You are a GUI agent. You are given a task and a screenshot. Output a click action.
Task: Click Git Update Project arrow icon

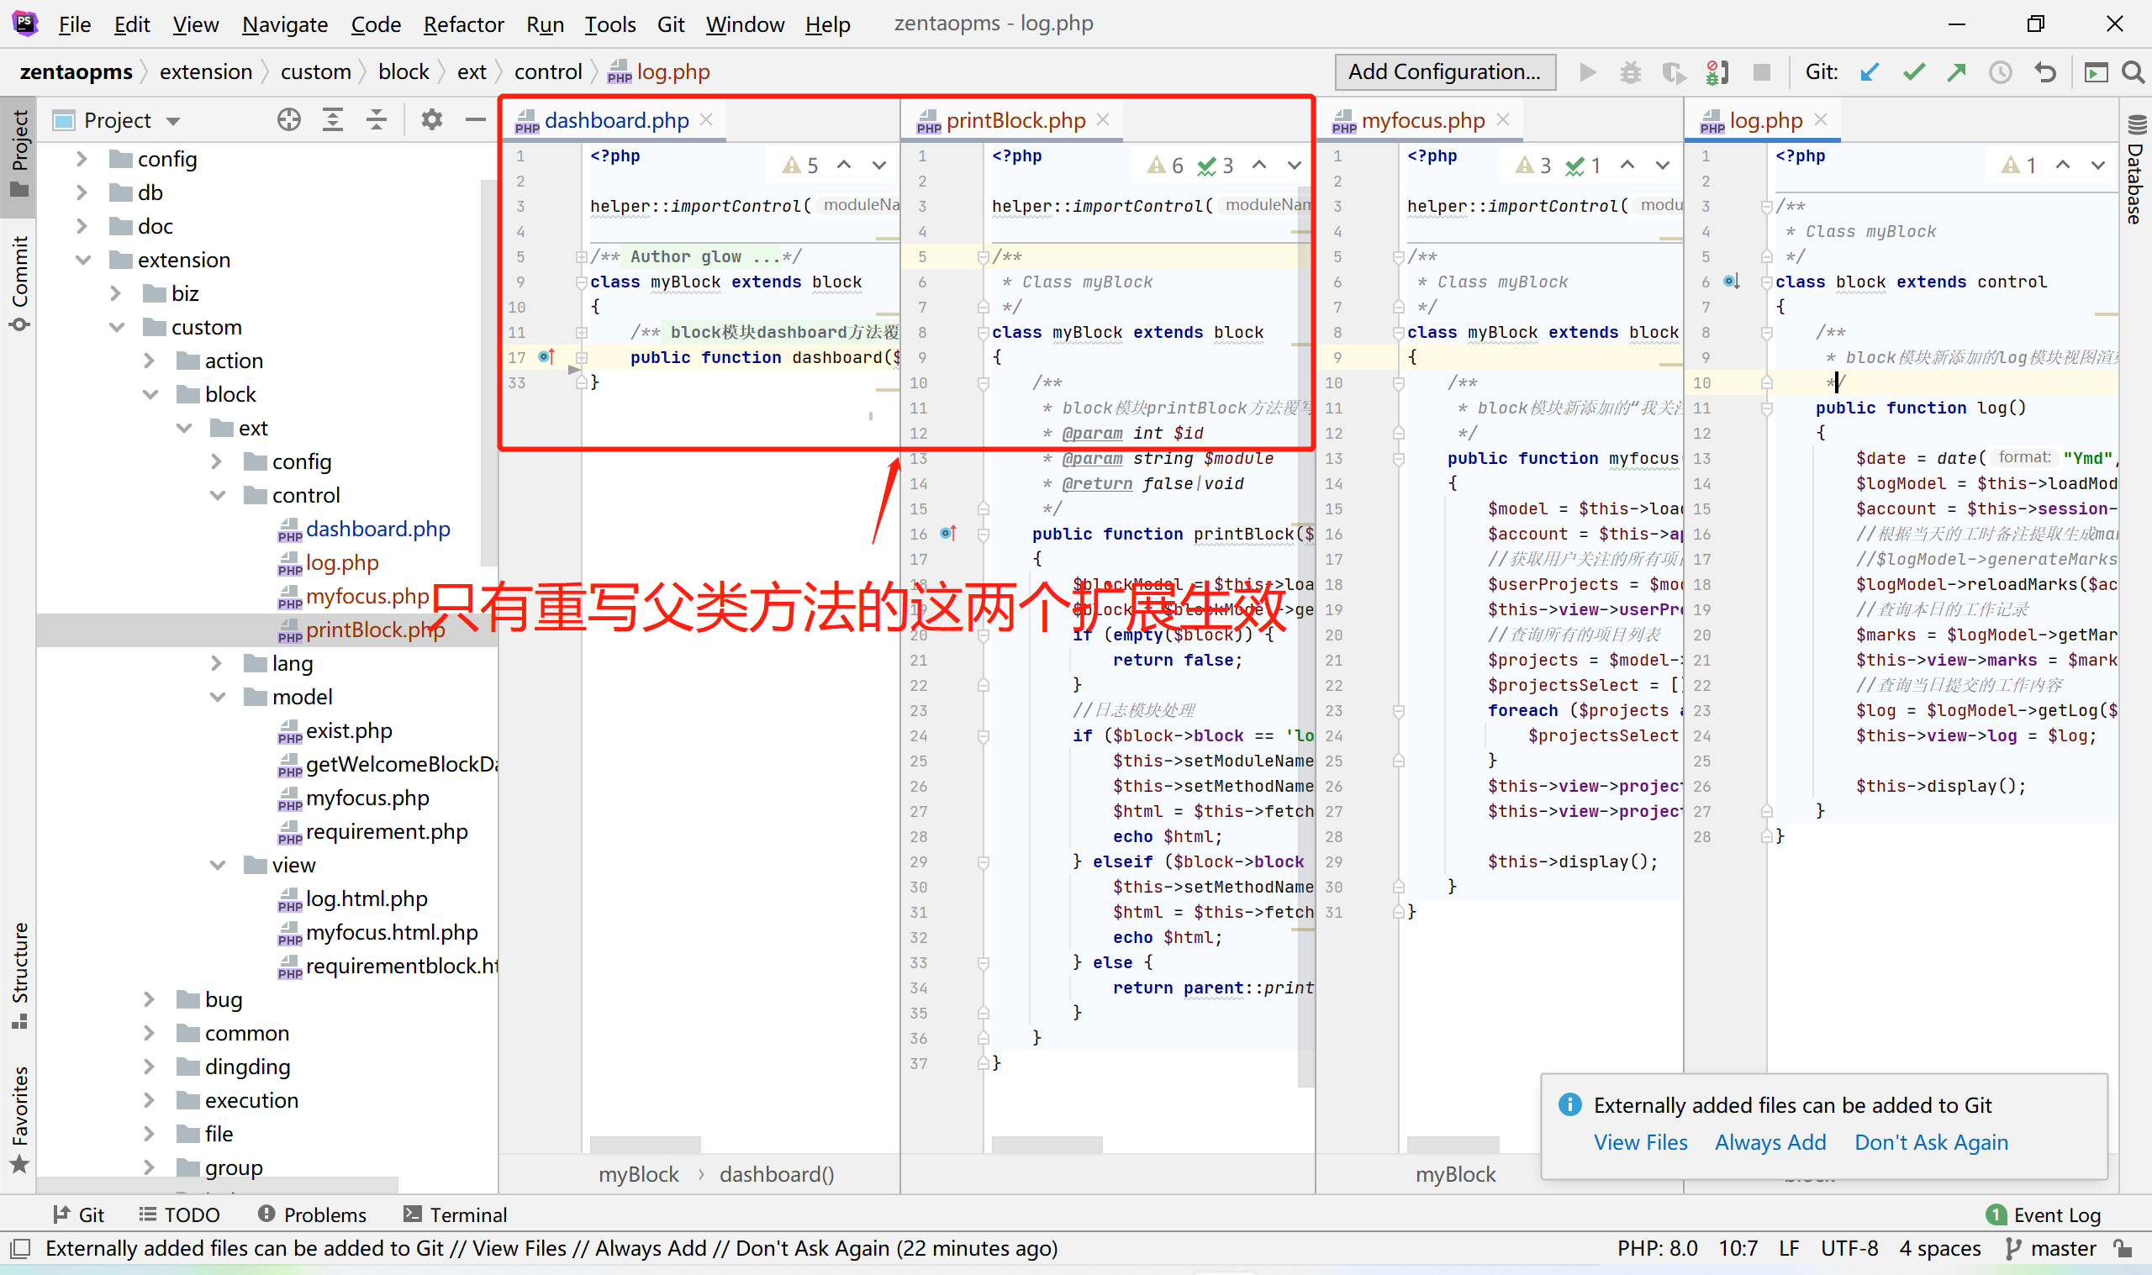(x=1870, y=72)
